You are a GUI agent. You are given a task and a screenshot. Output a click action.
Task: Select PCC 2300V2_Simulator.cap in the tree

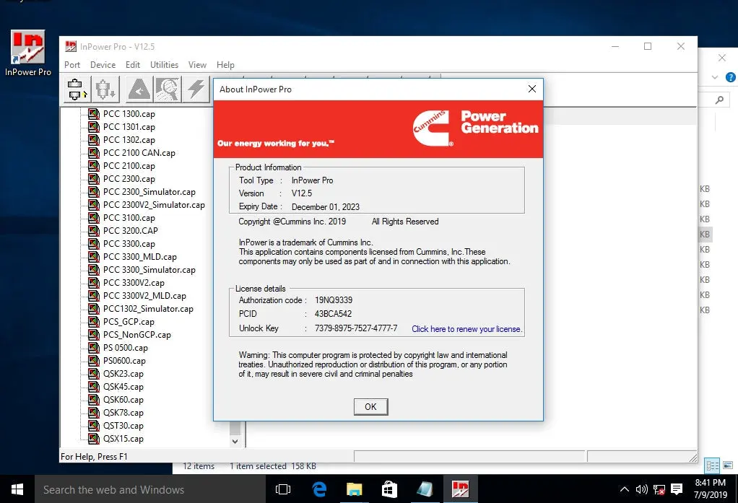154,205
